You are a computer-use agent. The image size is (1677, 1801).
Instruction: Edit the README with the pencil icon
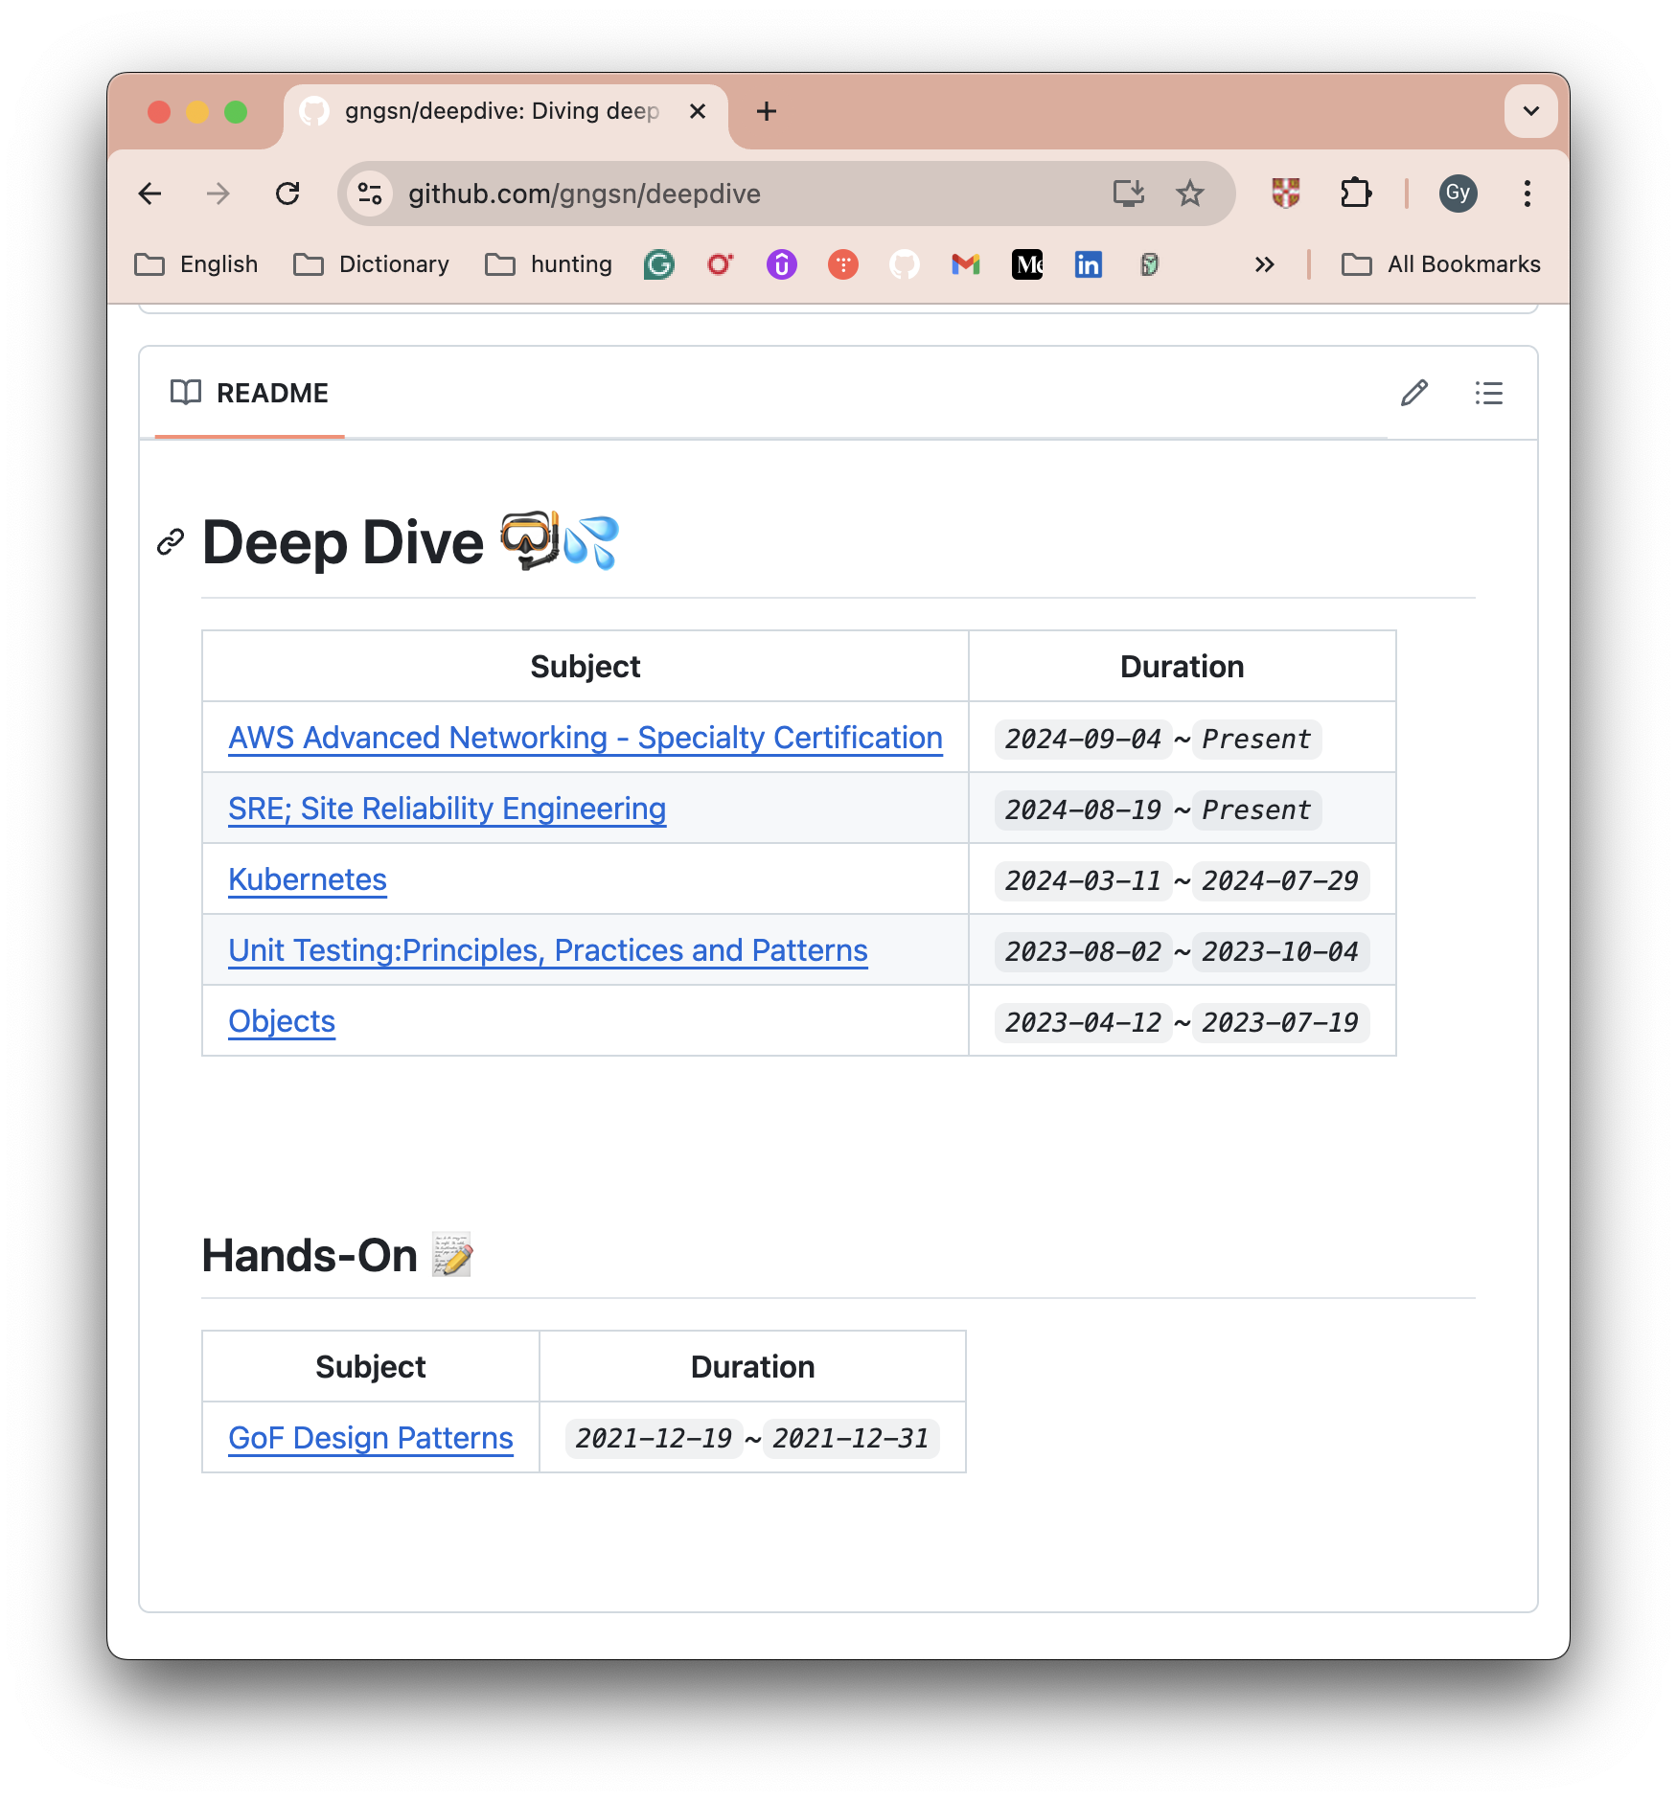pyautogui.click(x=1413, y=393)
